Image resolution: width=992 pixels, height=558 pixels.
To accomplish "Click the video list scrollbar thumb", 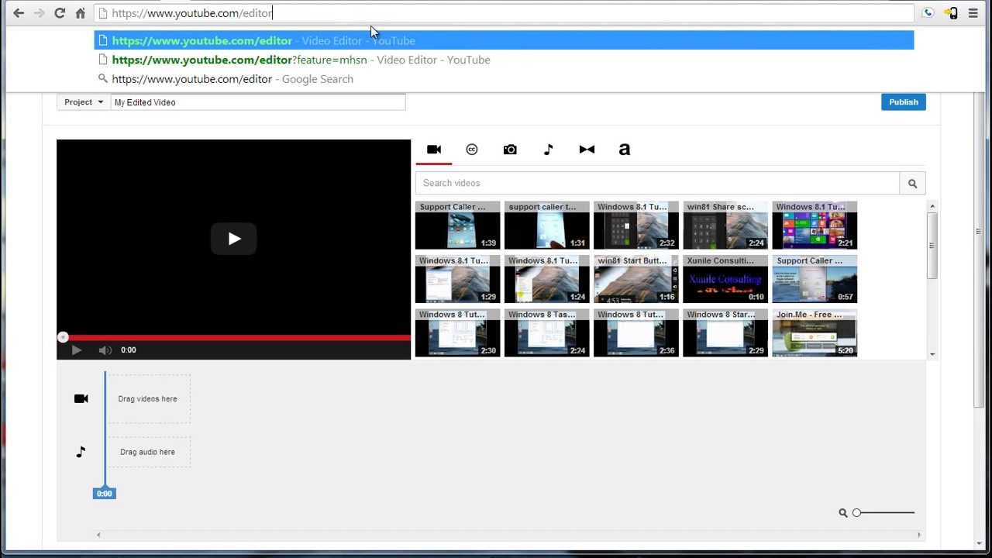I will (932, 245).
